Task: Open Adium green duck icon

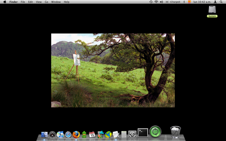Action: pyautogui.click(x=84, y=135)
